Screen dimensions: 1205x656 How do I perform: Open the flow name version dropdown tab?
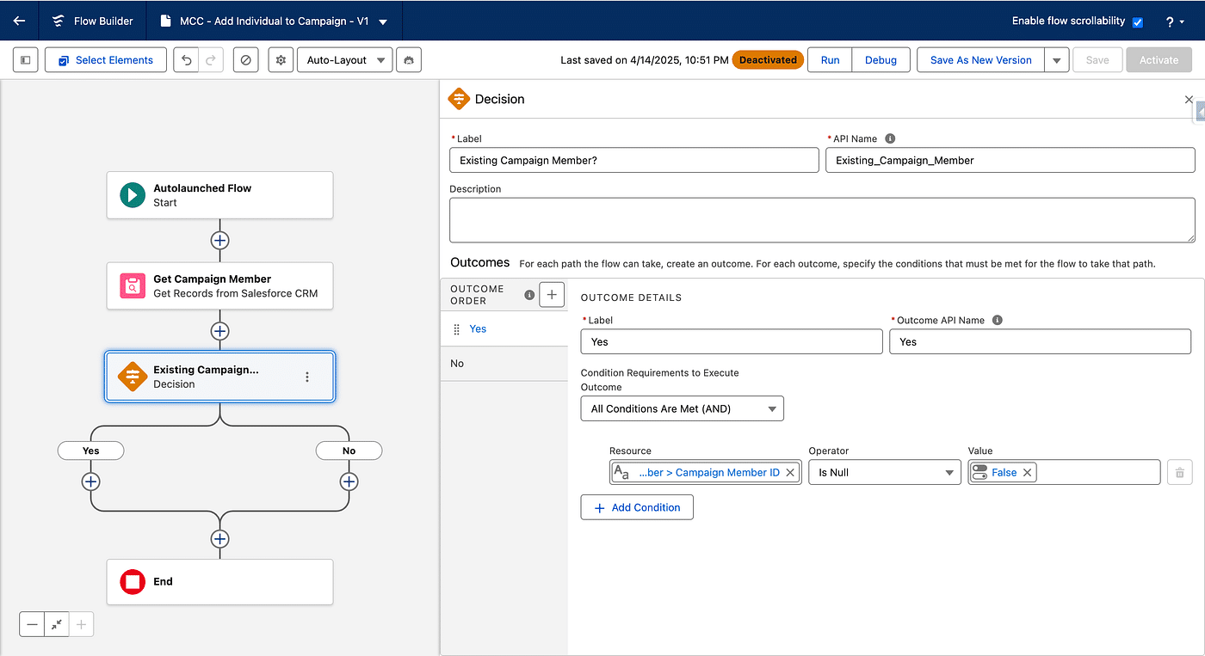pyautogui.click(x=383, y=21)
